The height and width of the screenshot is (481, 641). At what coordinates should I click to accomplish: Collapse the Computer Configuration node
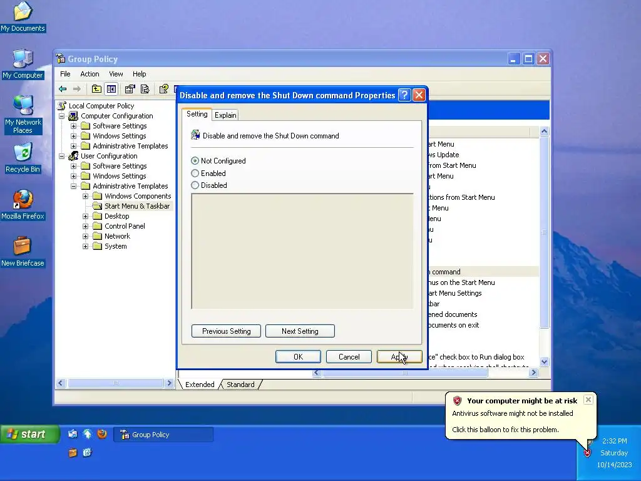click(x=62, y=116)
